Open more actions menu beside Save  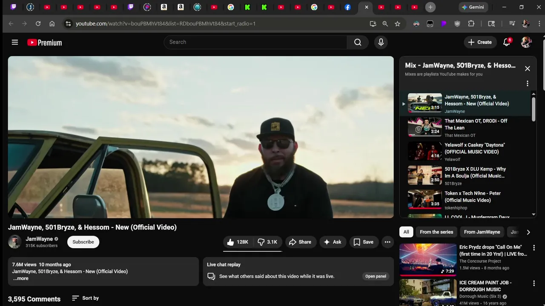point(387,242)
